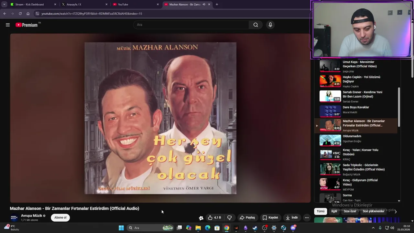
Task: Click the search magnifier button
Action: click(x=256, y=25)
